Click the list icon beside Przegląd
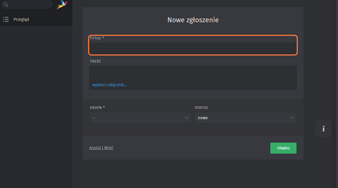The image size is (338, 188). click(6, 19)
